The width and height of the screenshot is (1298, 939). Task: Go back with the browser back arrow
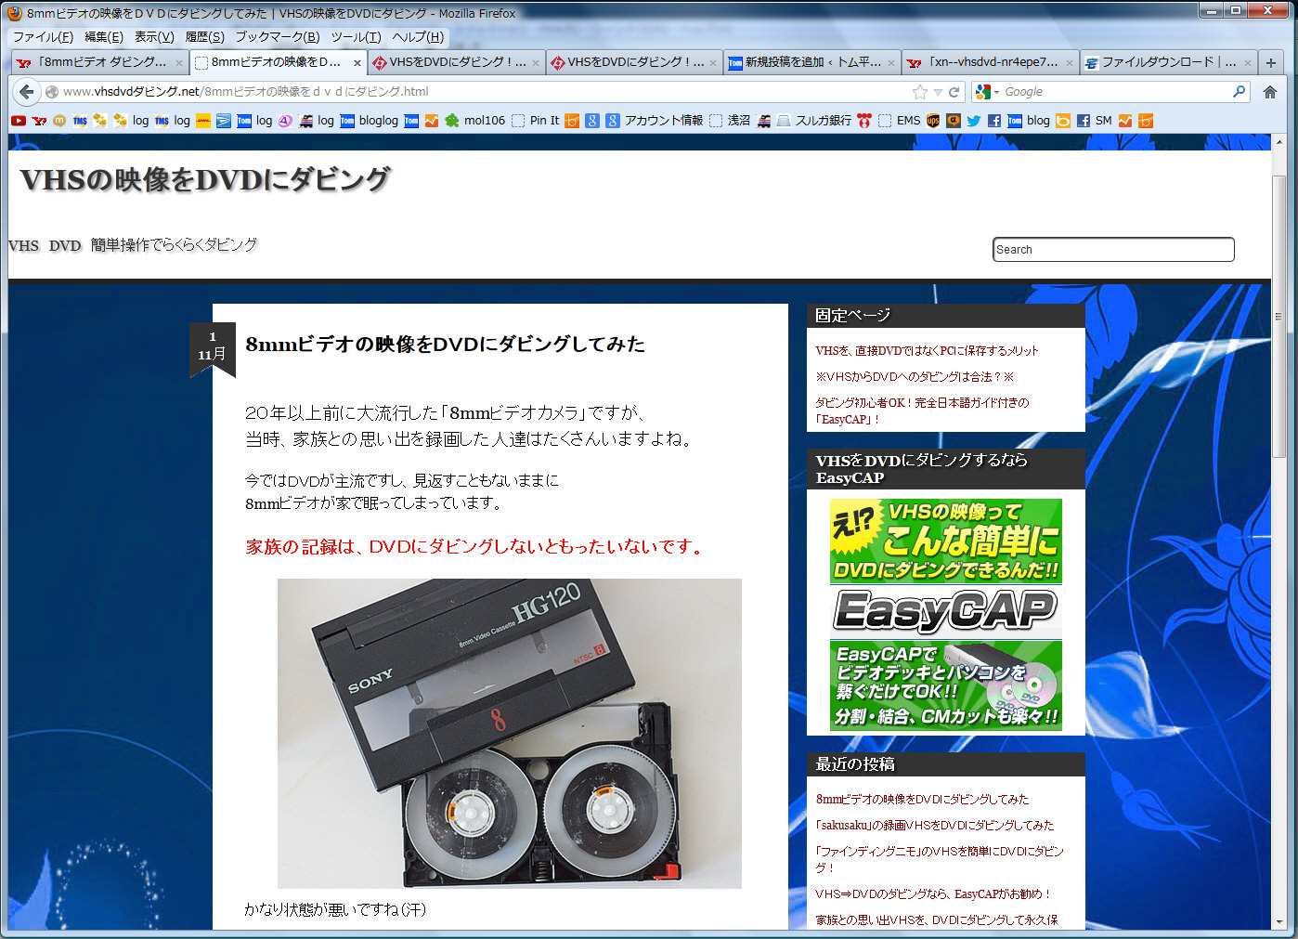(x=27, y=92)
